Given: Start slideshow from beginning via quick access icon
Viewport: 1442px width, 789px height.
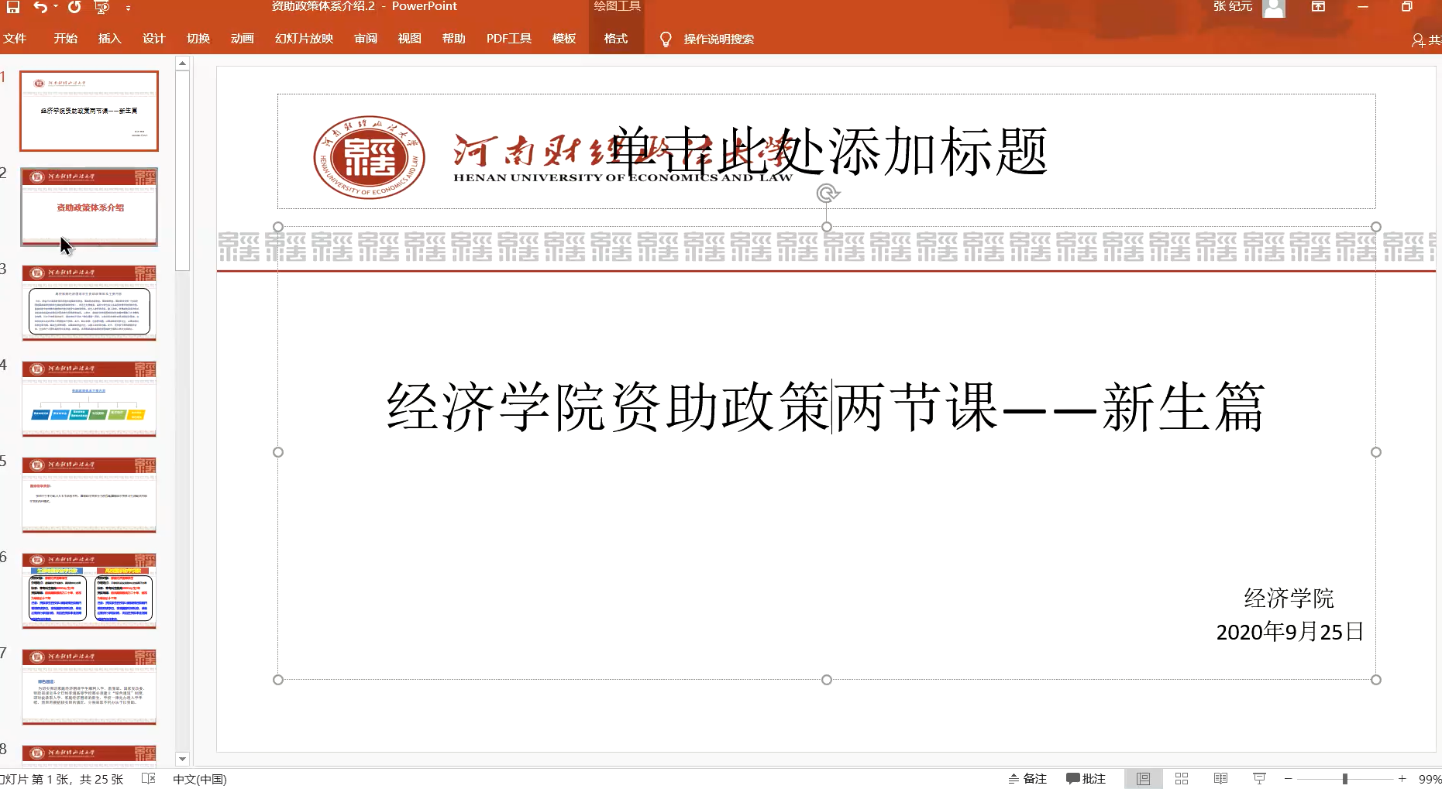Looking at the screenshot, I should [102, 7].
